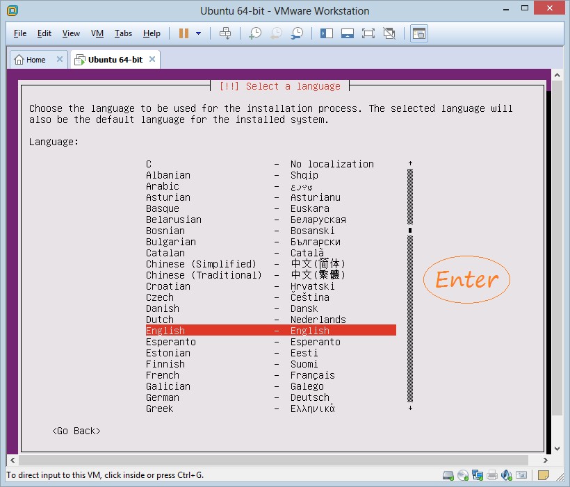Click the horizontal scrollbar left arrow
Screen dimensions: 570x487
pos(13,460)
